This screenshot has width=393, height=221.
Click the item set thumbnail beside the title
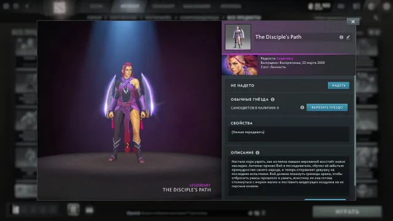pyautogui.click(x=238, y=37)
